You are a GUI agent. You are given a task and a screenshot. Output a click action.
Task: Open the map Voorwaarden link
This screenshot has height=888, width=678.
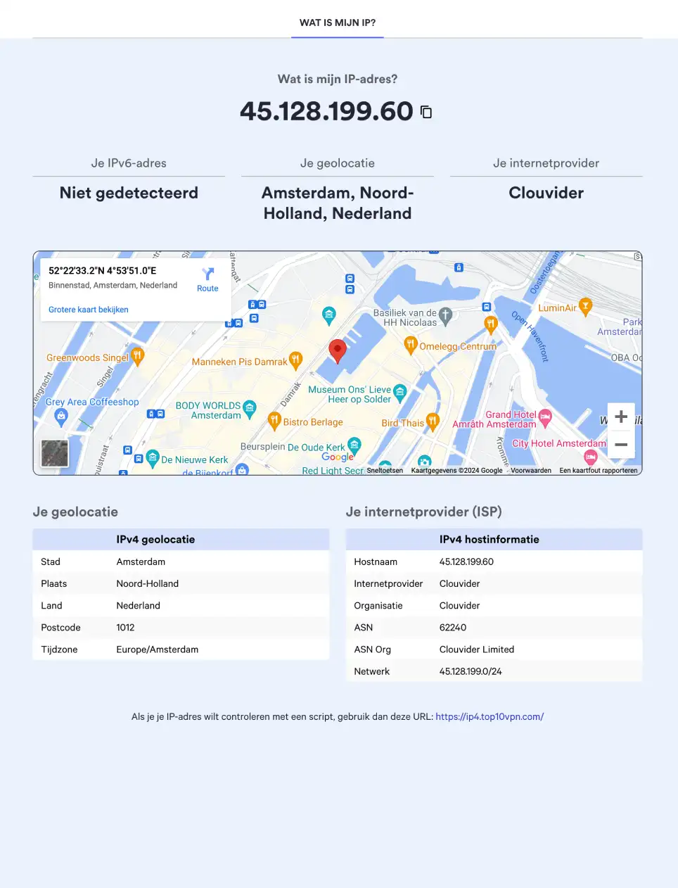click(x=530, y=471)
